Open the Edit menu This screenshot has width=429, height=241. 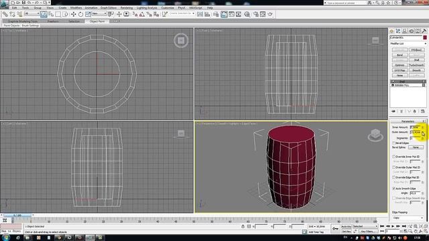(x=15, y=8)
